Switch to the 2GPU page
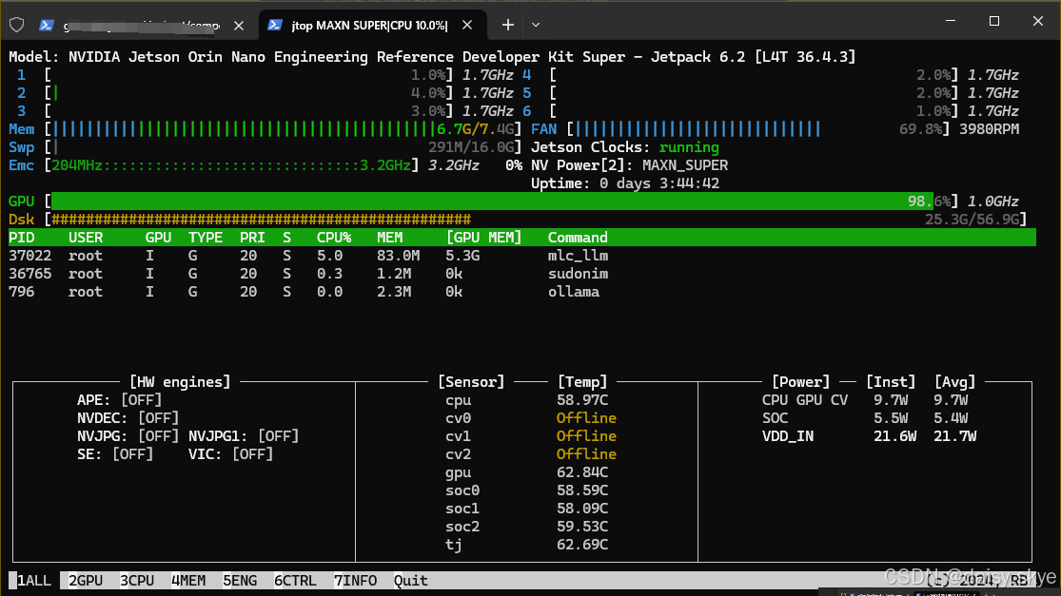The height and width of the screenshot is (596, 1061). [86, 581]
